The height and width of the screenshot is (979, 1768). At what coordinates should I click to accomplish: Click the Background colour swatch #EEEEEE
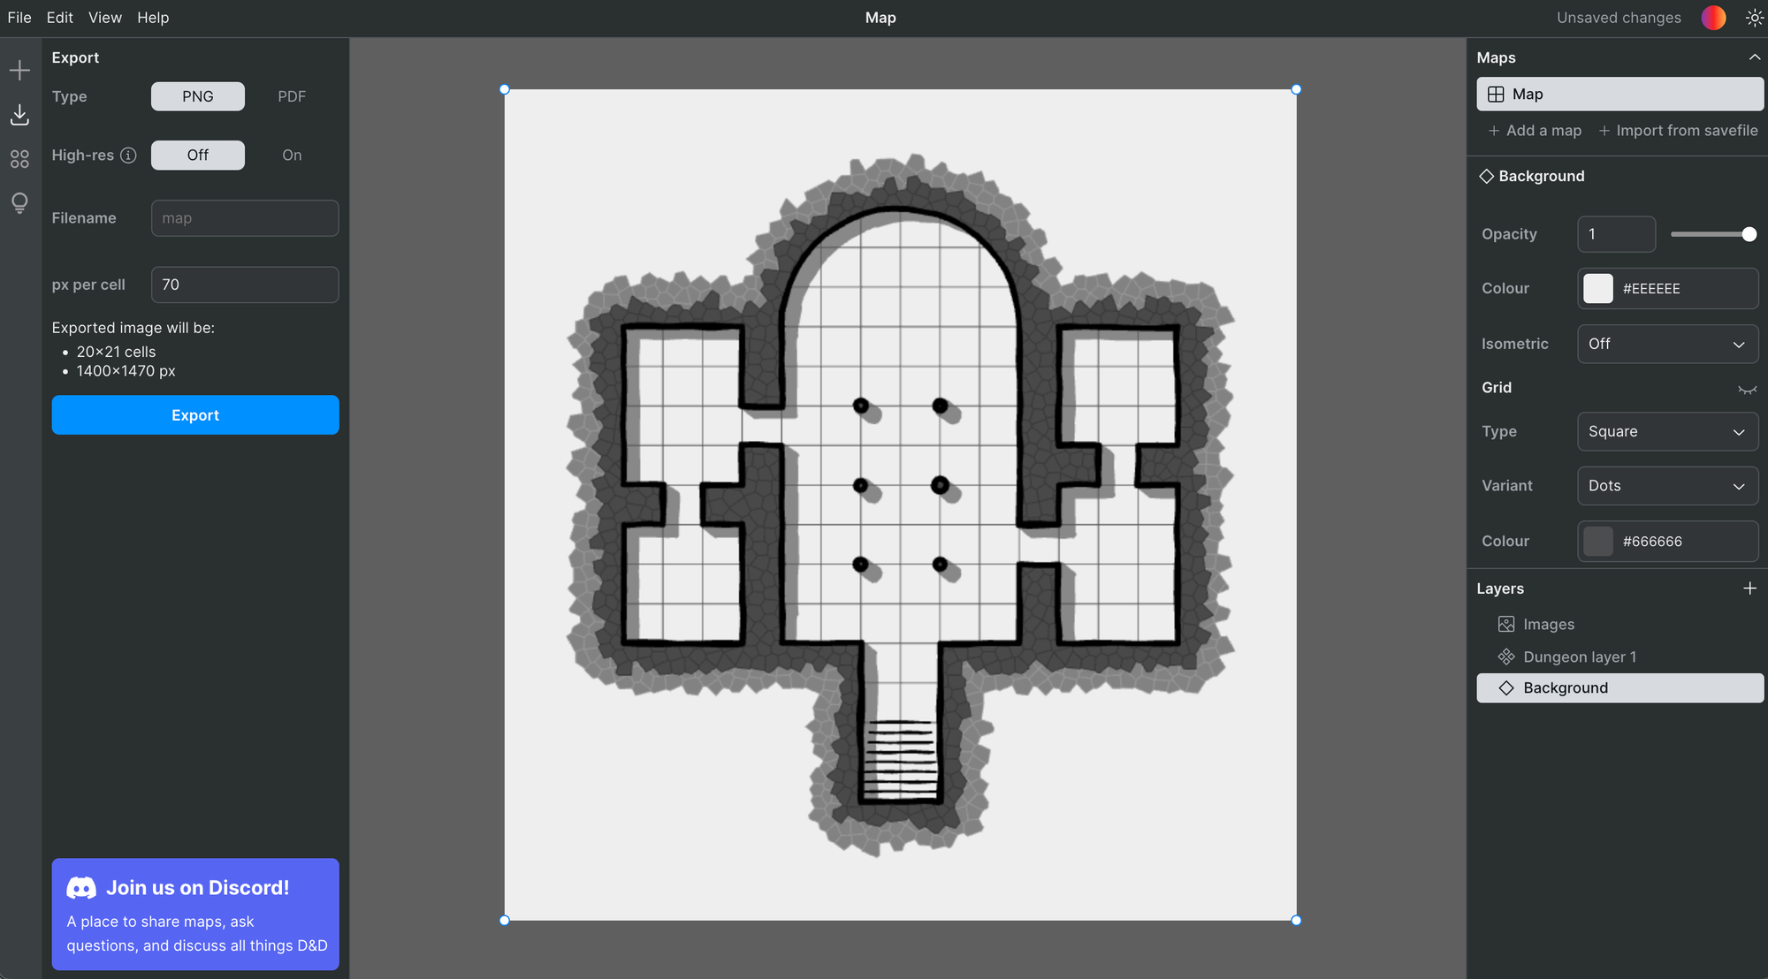tap(1598, 288)
